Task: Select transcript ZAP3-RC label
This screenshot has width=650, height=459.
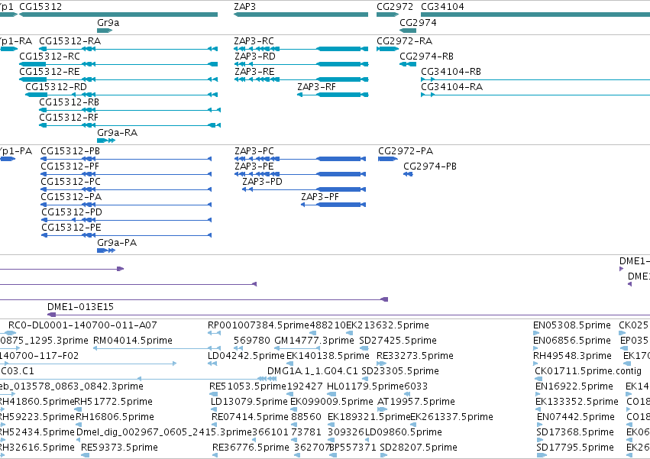Action: pos(254,41)
